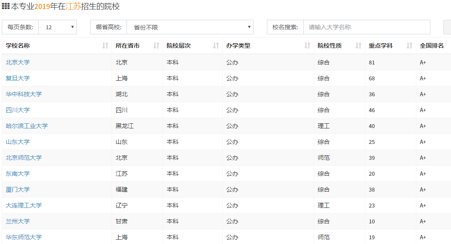
Task: Click sort icon in 所在省市 column header
Action: tap(156, 46)
